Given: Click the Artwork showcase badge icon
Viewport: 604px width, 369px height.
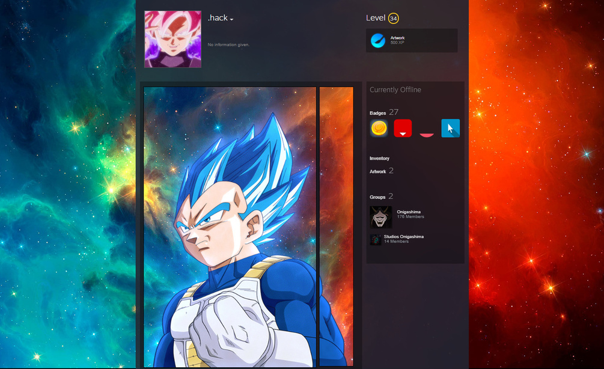Looking at the screenshot, I should point(378,40).
